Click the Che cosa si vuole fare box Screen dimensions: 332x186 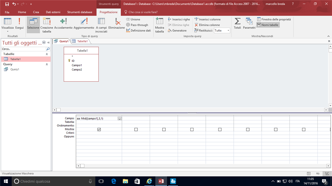coord(143,12)
